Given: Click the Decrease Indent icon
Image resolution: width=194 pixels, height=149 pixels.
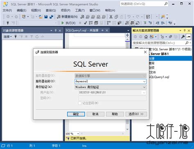Looking at the screenshot, I should [158, 23].
